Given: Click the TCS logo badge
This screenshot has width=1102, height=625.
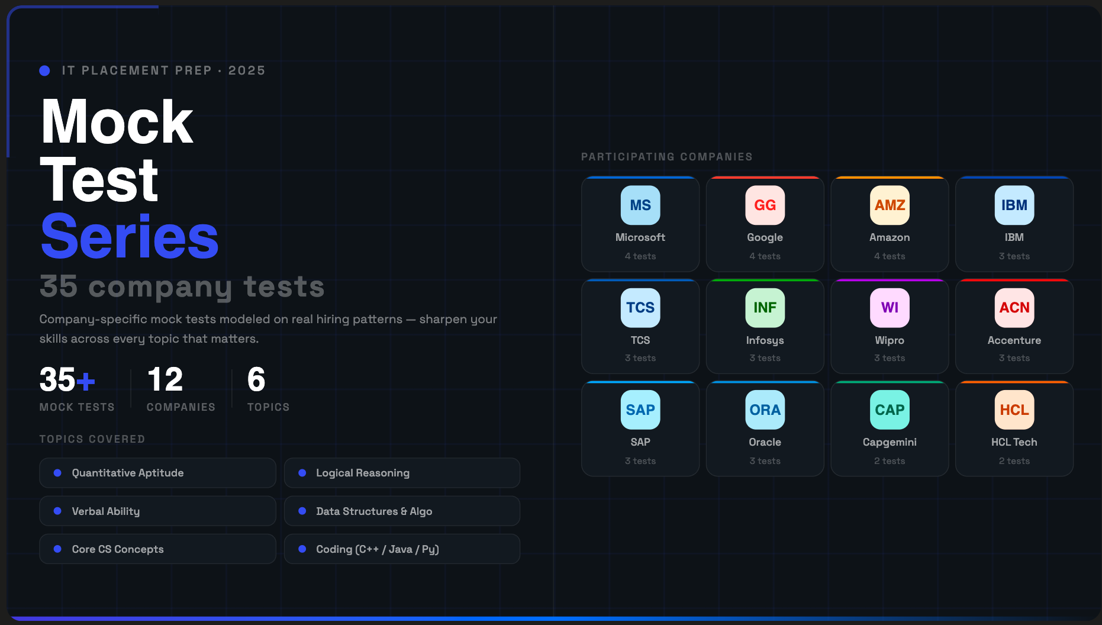Looking at the screenshot, I should coord(640,308).
